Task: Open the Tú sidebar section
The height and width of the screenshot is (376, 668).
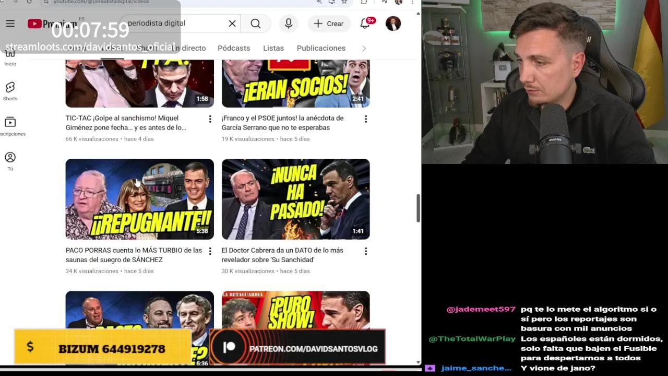Action: point(10,161)
